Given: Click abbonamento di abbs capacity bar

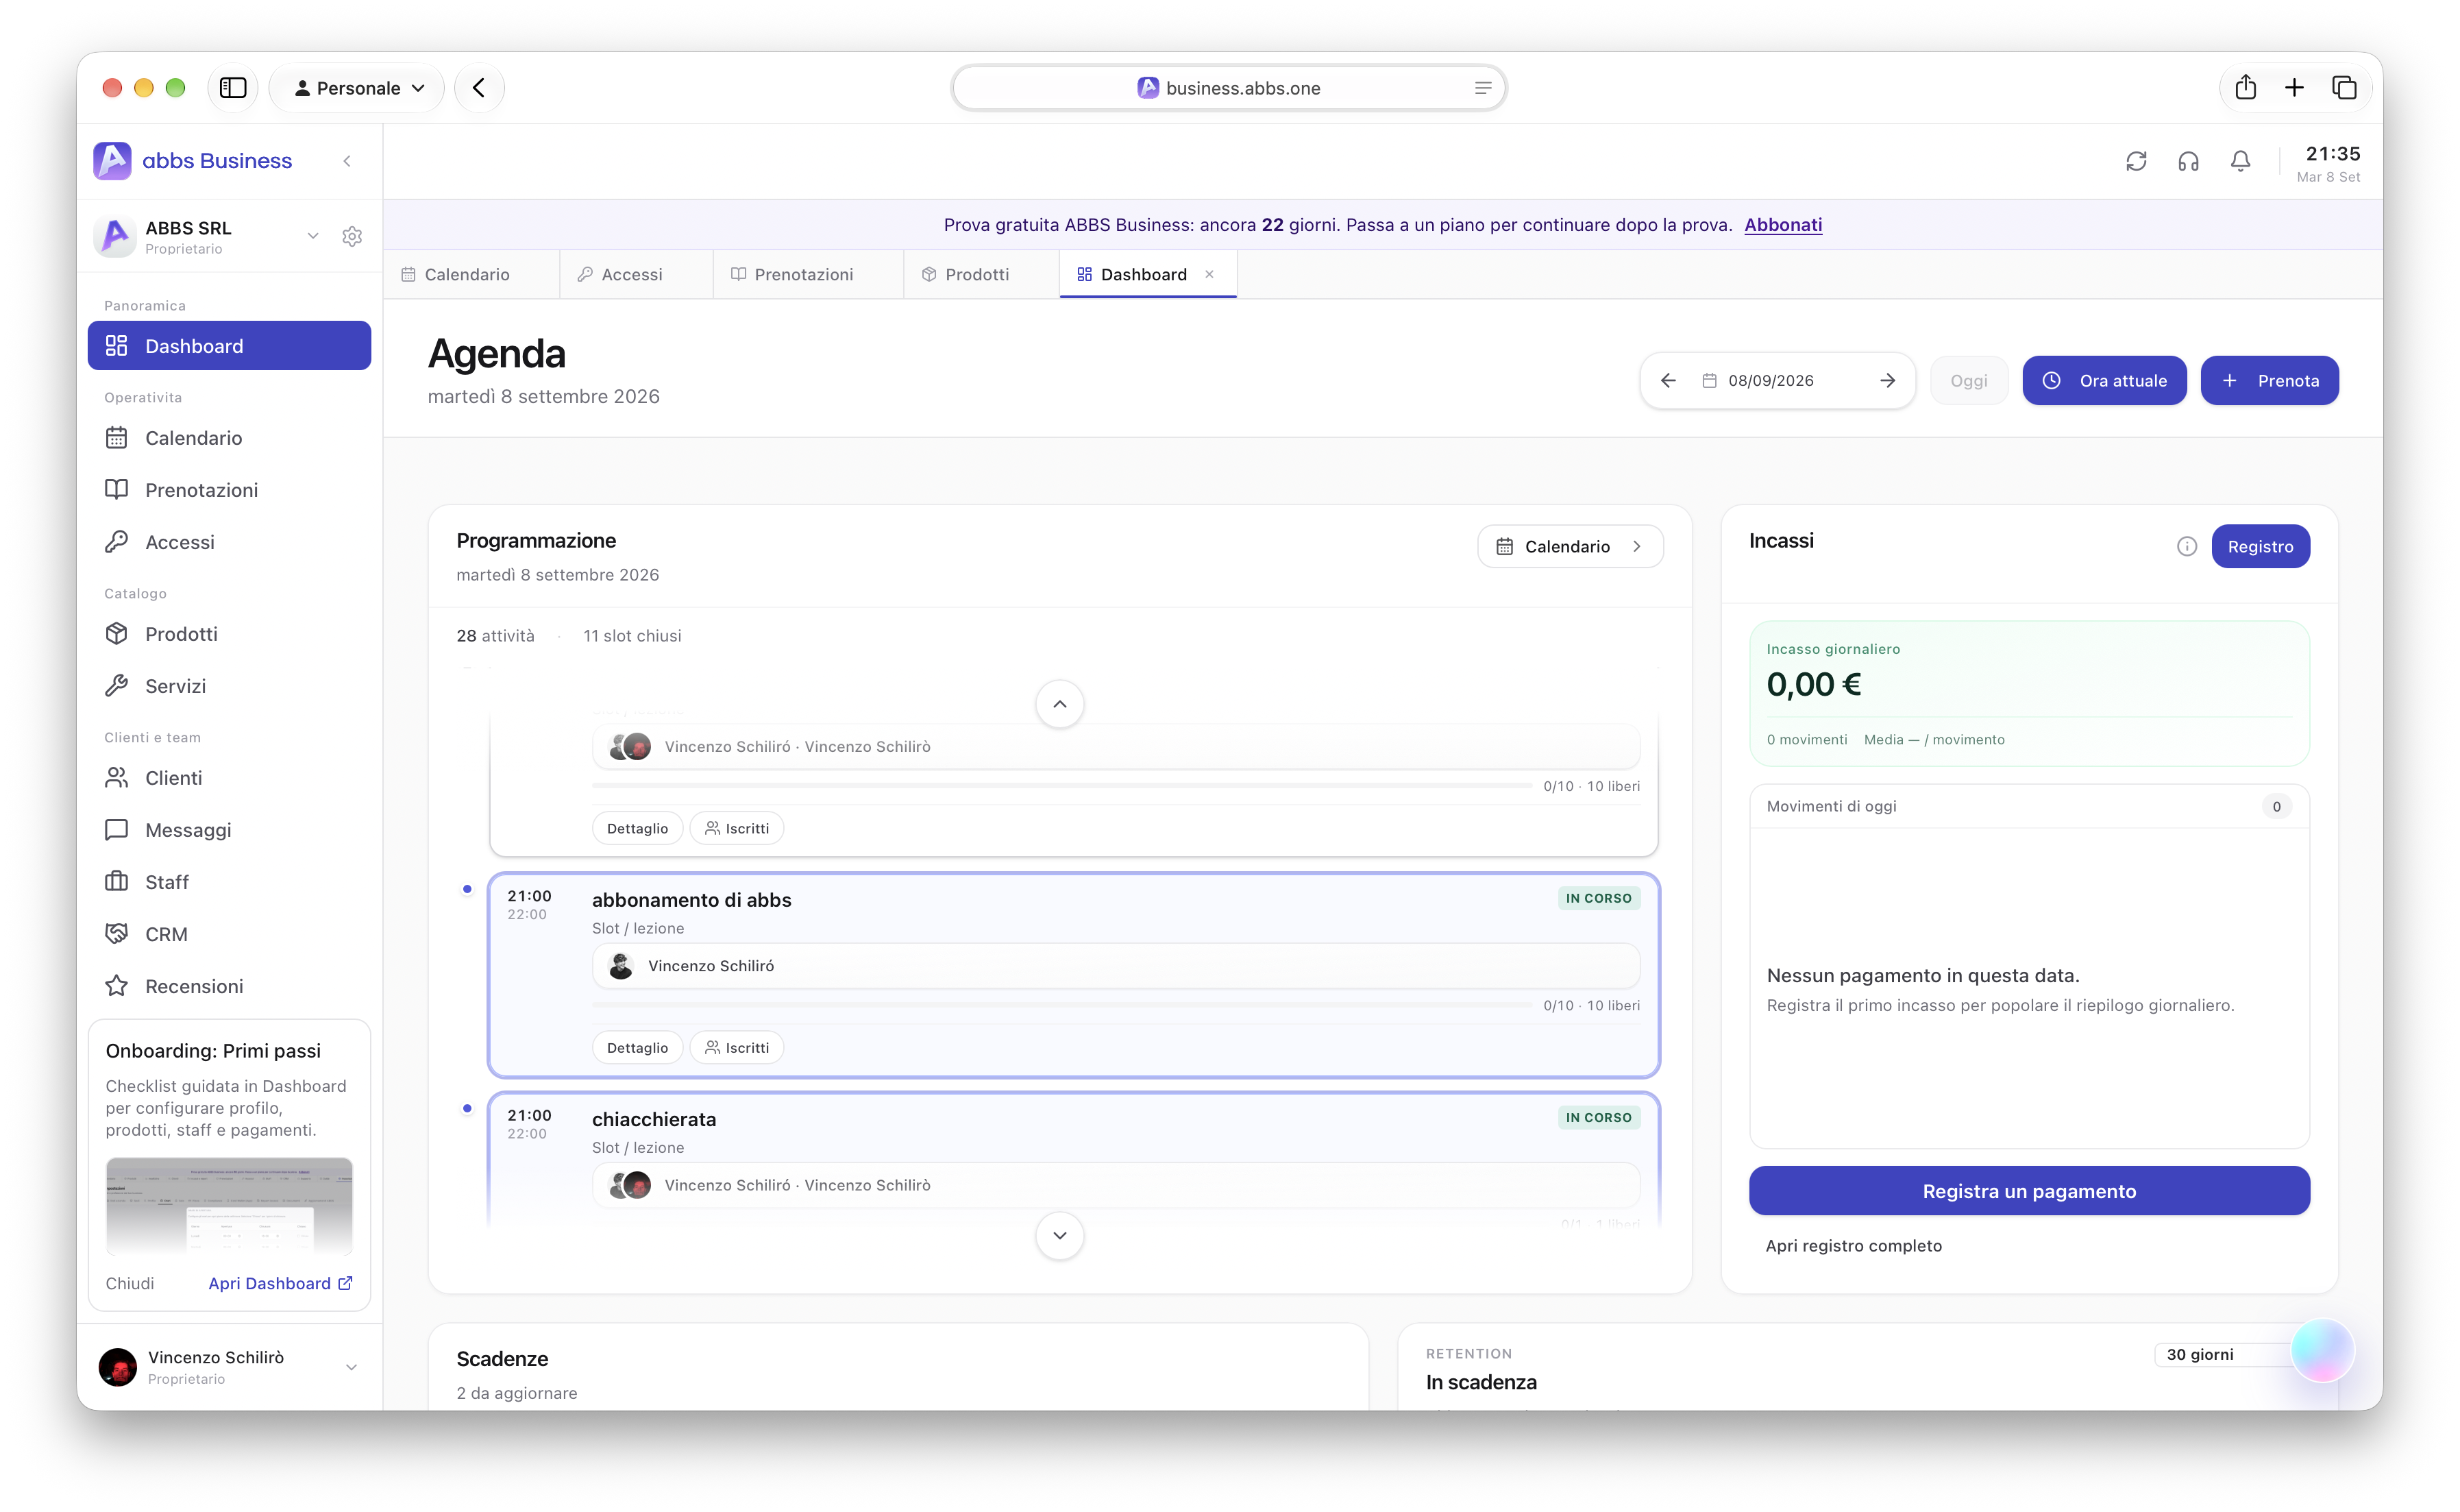Looking at the screenshot, I should click(x=1061, y=1005).
